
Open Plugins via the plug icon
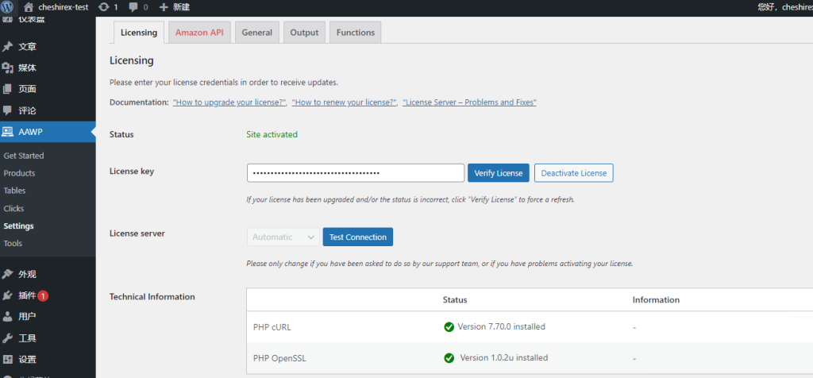(x=8, y=295)
